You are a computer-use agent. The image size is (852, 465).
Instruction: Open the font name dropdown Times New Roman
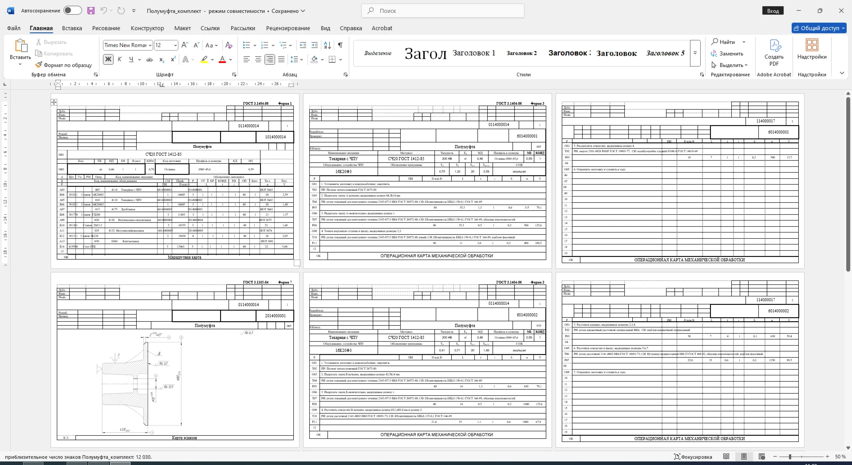pos(150,45)
